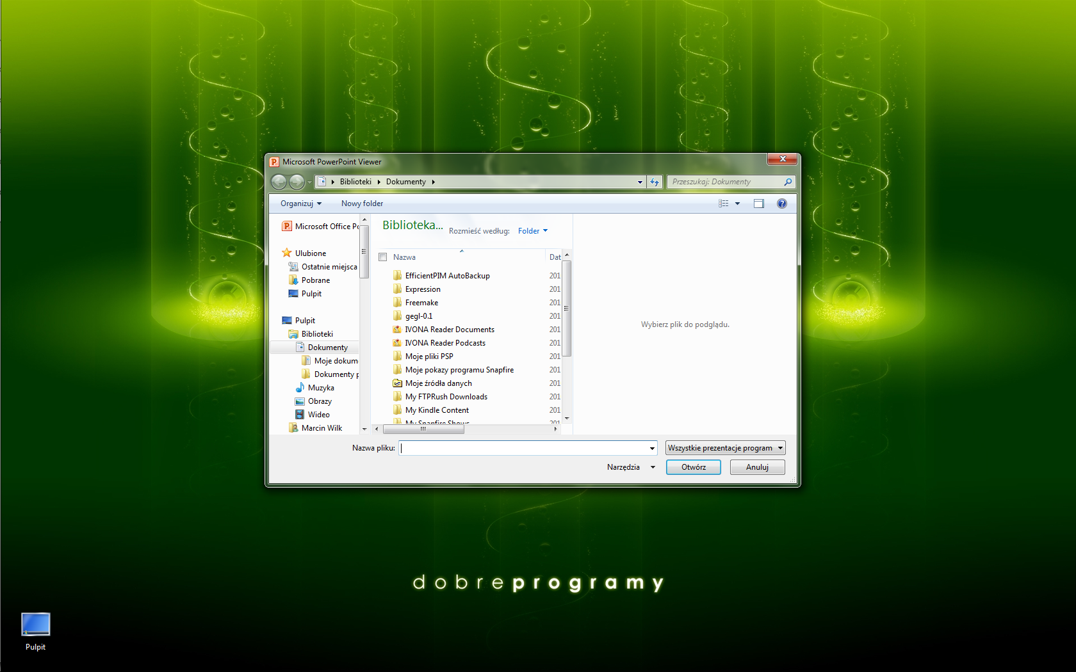Select the Moje źródła danych folder
The height and width of the screenshot is (672, 1076).
438,383
